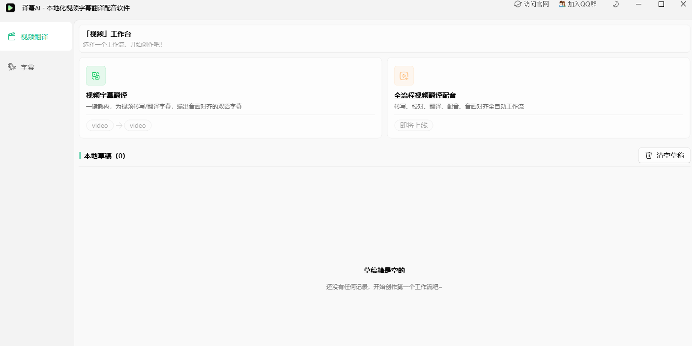Image resolution: width=692 pixels, height=346 pixels.
Task: Click the green 视频字幕翻译 workflow icon
Action: click(96, 76)
